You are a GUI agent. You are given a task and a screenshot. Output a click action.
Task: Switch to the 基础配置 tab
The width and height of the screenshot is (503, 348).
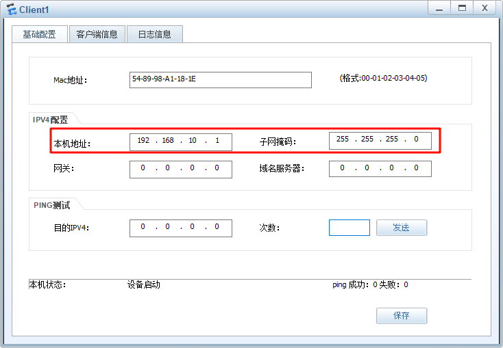(40, 34)
